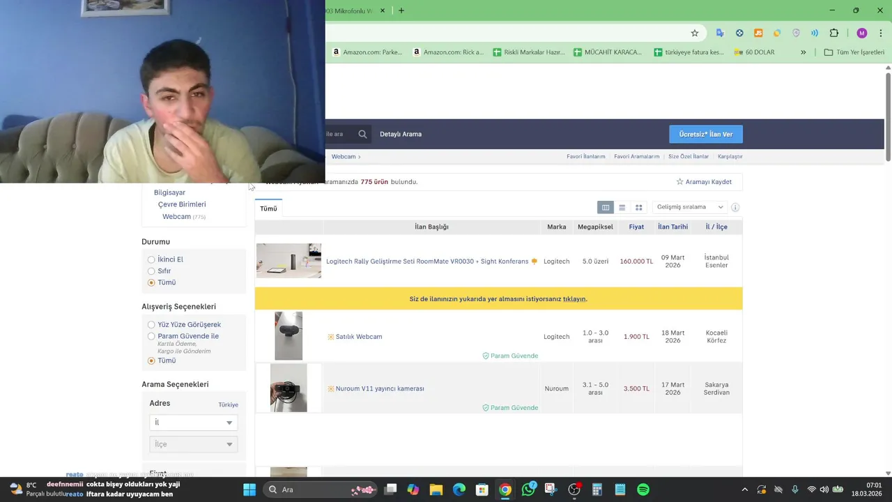Open the Amazon.com: Parke... bookmark
This screenshot has height=502, width=892.
367,52
